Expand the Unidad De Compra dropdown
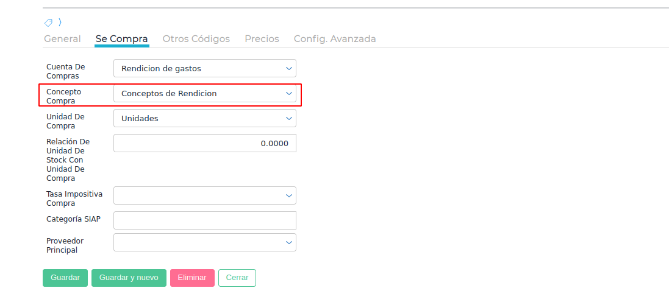The width and height of the screenshot is (669, 302). pyautogui.click(x=205, y=118)
